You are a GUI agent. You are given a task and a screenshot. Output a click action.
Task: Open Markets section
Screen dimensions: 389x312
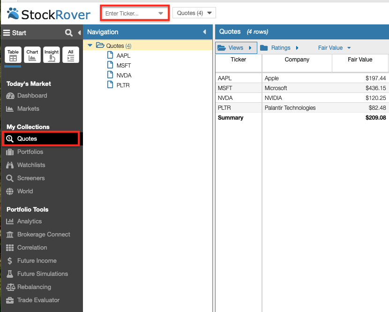[28, 109]
